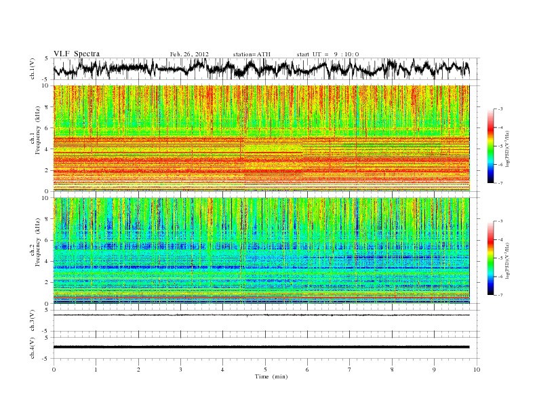
Task: Click inside the ch.2 spectrogram panel
Action: [x=261, y=251]
